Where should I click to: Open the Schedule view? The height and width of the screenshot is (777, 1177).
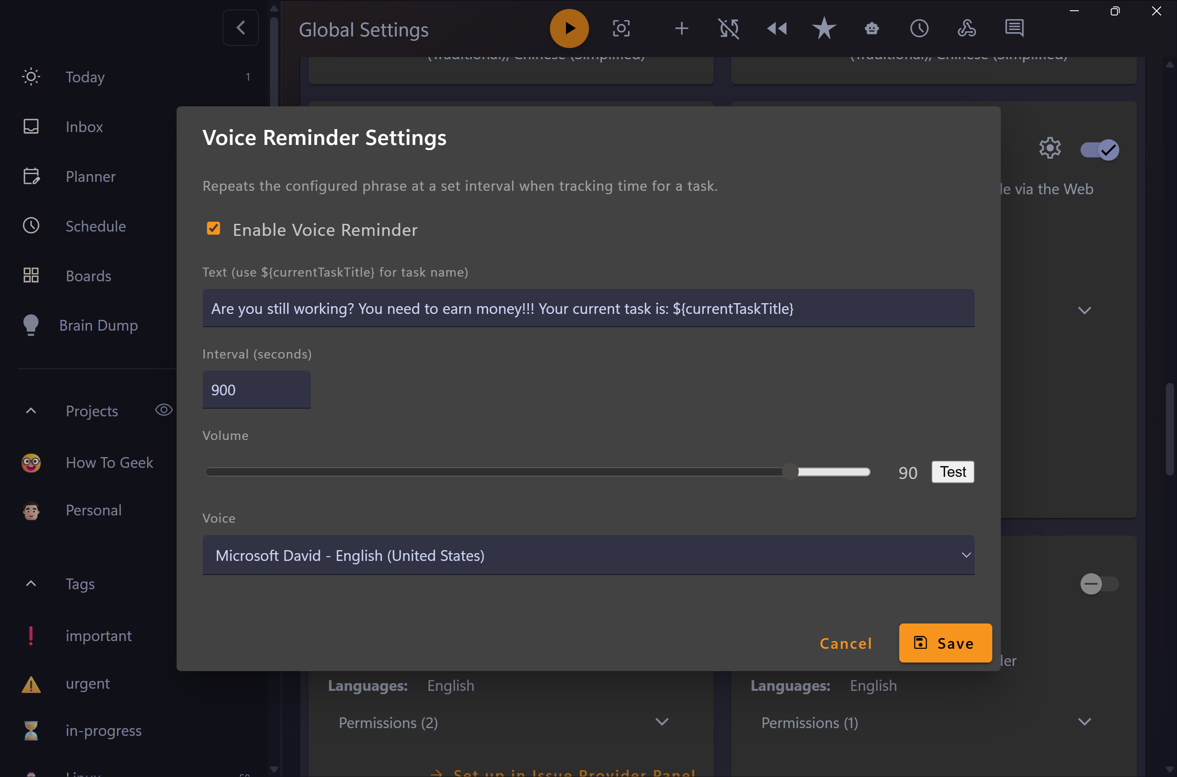(x=96, y=226)
